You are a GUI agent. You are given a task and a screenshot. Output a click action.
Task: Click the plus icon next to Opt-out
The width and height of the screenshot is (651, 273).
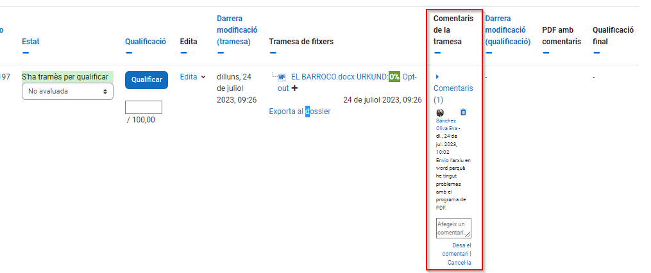(295, 88)
